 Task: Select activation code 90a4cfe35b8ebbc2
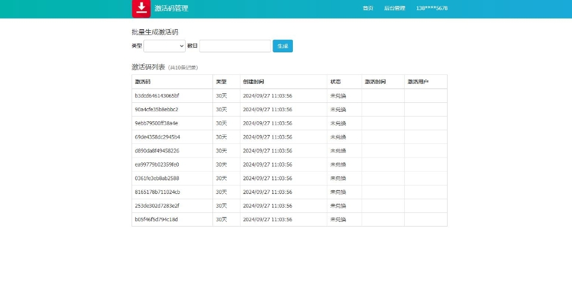tap(157, 109)
